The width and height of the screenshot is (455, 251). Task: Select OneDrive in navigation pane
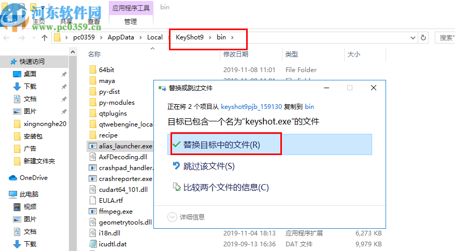33,178
